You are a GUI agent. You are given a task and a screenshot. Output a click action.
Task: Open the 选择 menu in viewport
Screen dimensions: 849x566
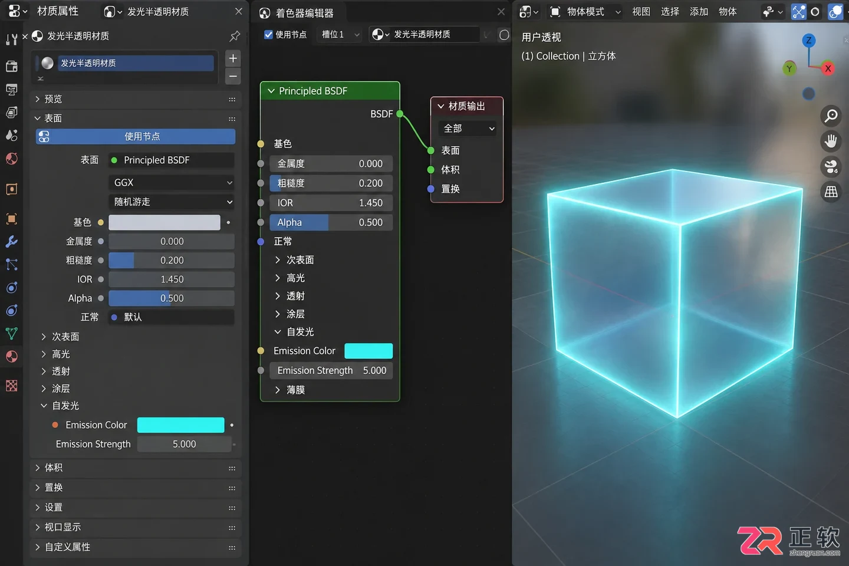tap(670, 11)
